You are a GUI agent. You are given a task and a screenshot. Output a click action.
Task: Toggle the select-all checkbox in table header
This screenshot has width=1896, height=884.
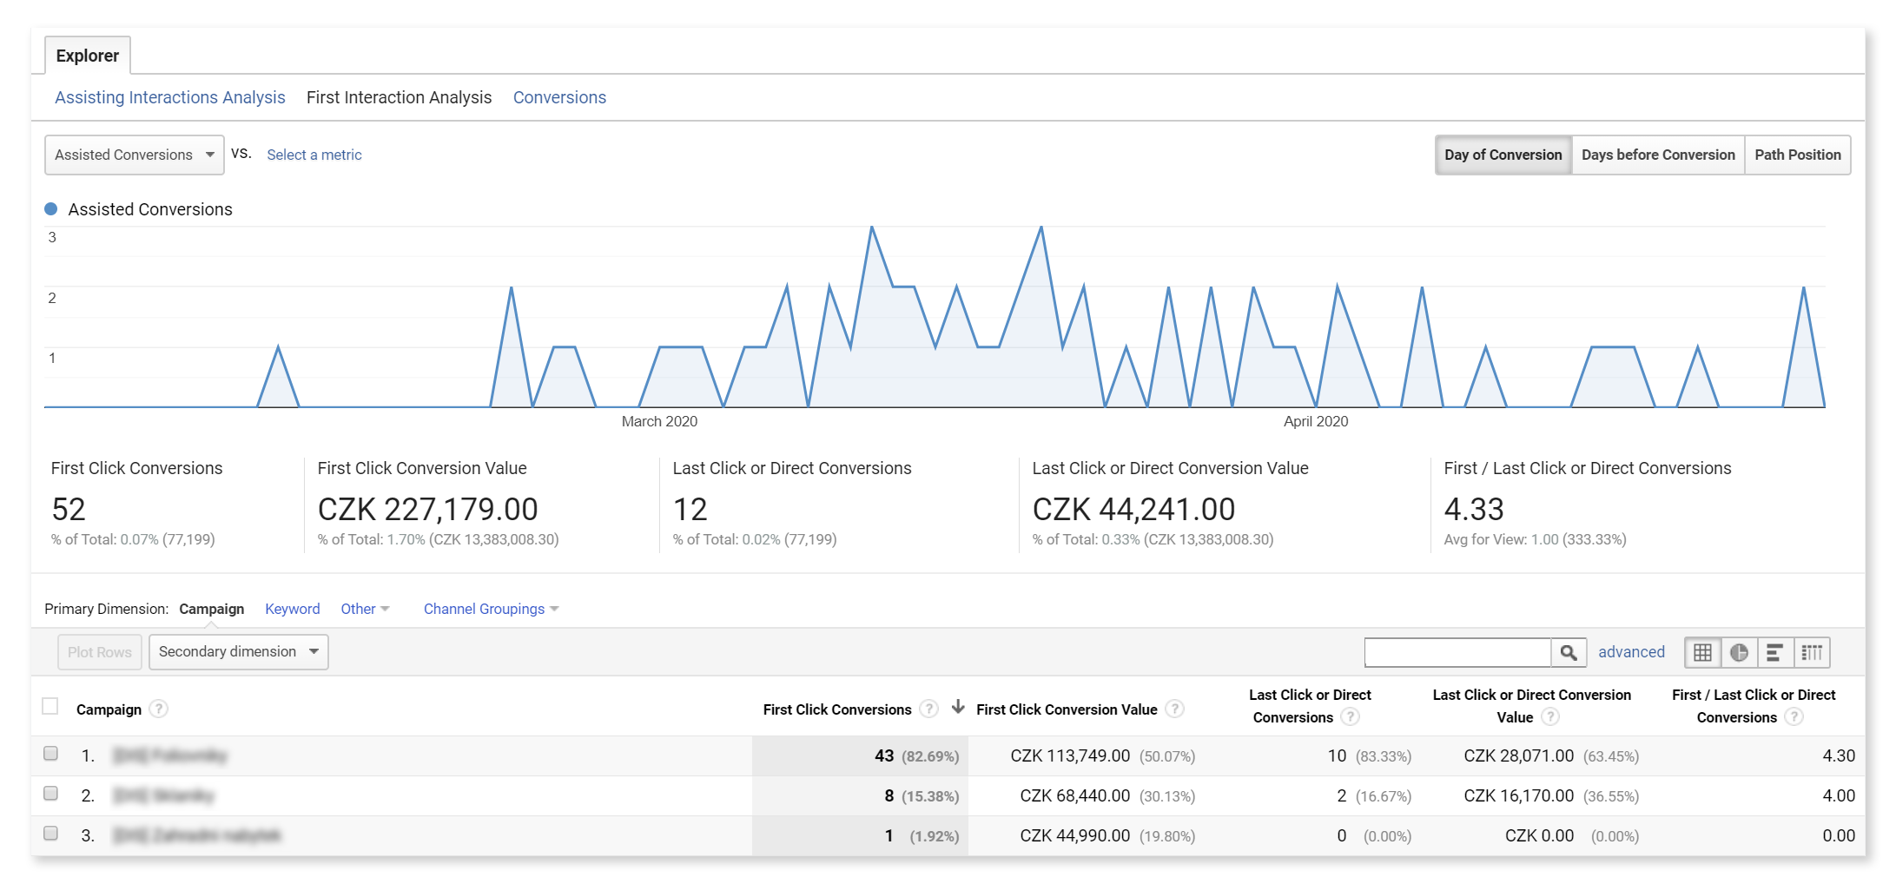(50, 706)
